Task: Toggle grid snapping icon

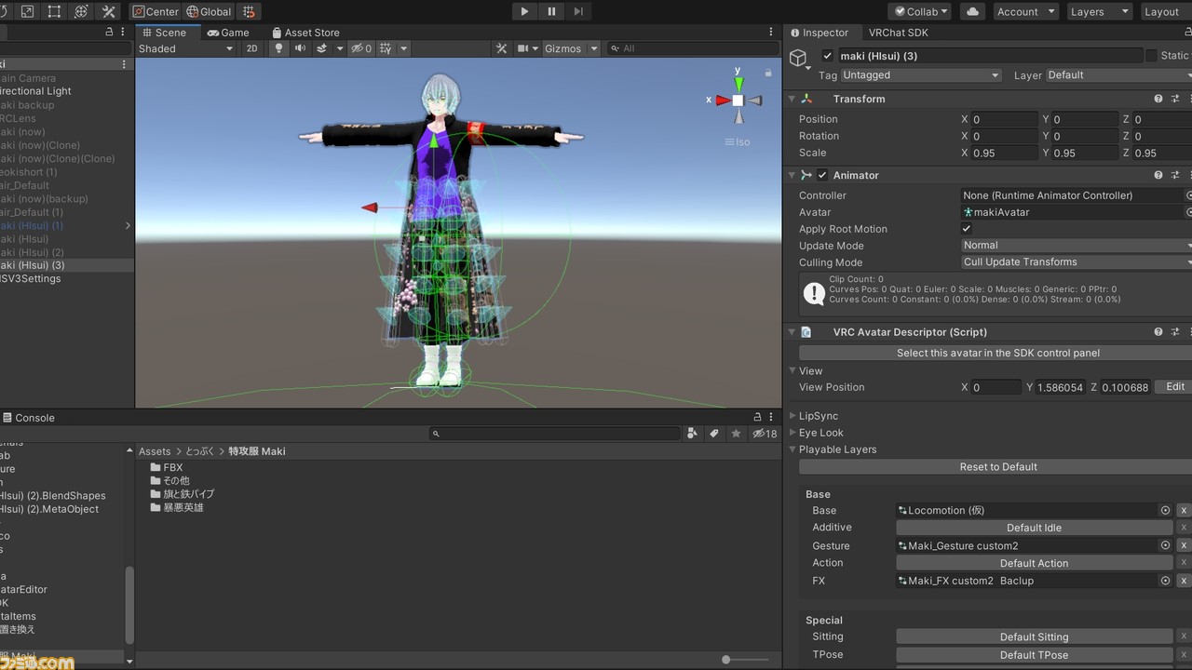Action: coord(248,11)
